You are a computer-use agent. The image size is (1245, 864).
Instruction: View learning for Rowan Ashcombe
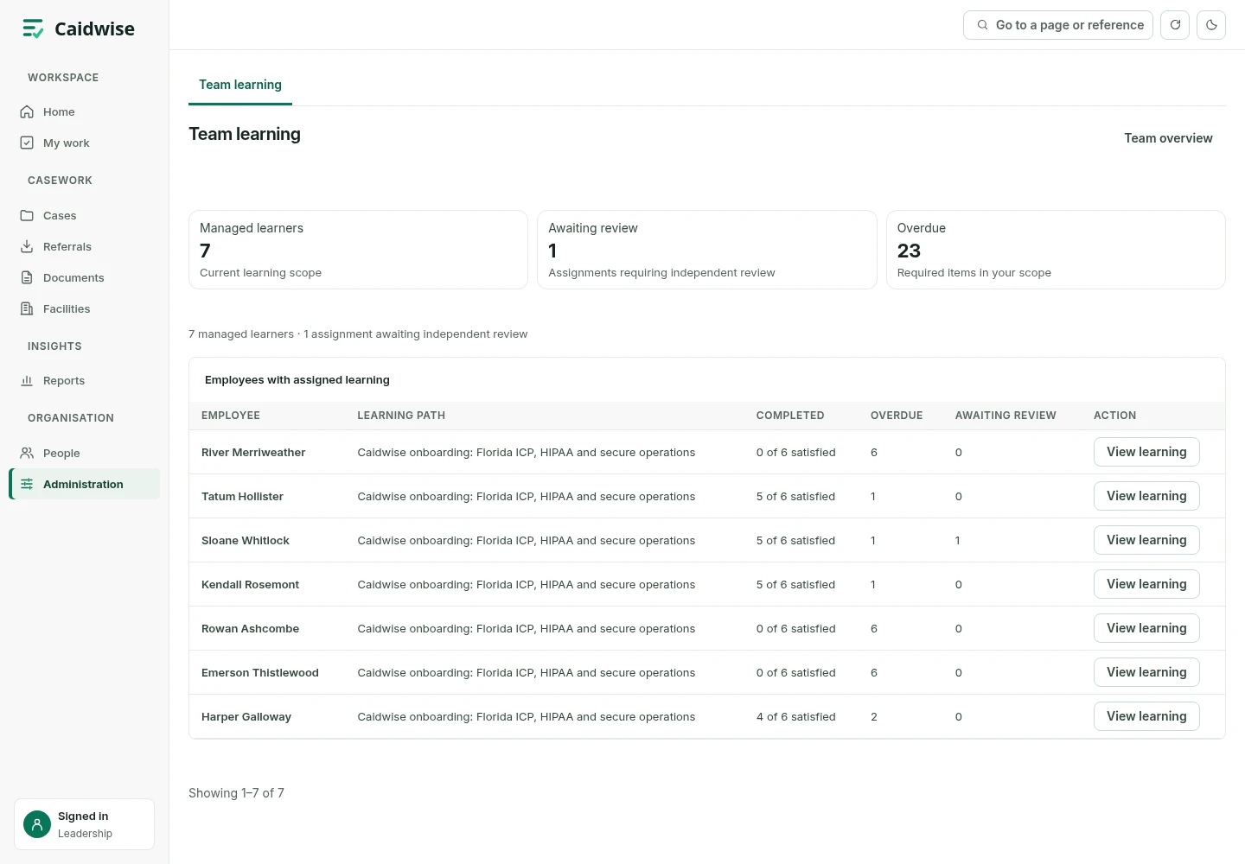click(x=1146, y=628)
